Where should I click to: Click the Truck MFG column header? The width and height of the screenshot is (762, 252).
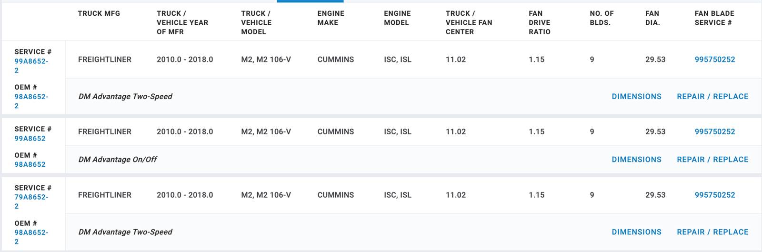[x=99, y=13]
